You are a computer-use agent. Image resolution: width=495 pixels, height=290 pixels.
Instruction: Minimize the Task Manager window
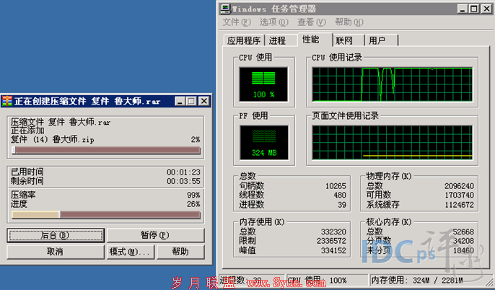[x=463, y=9]
